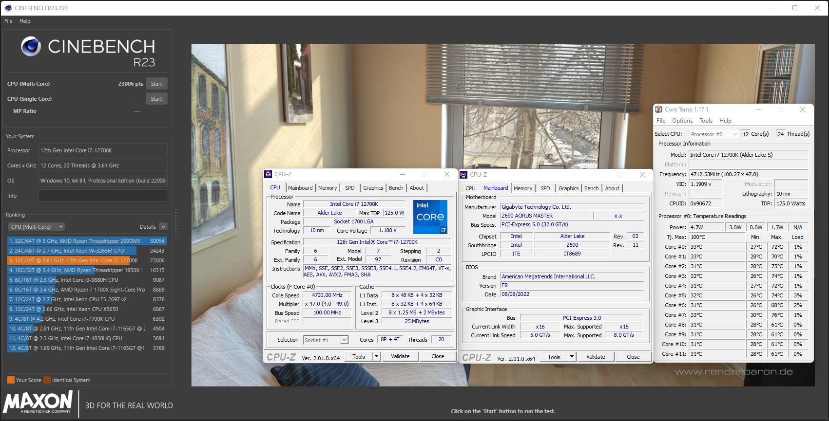Click the Maxon logo

[38, 402]
